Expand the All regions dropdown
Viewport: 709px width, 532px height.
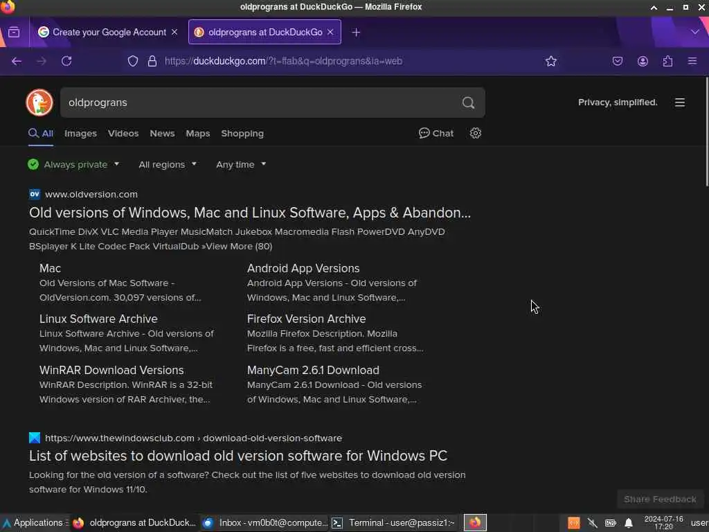coord(168,164)
